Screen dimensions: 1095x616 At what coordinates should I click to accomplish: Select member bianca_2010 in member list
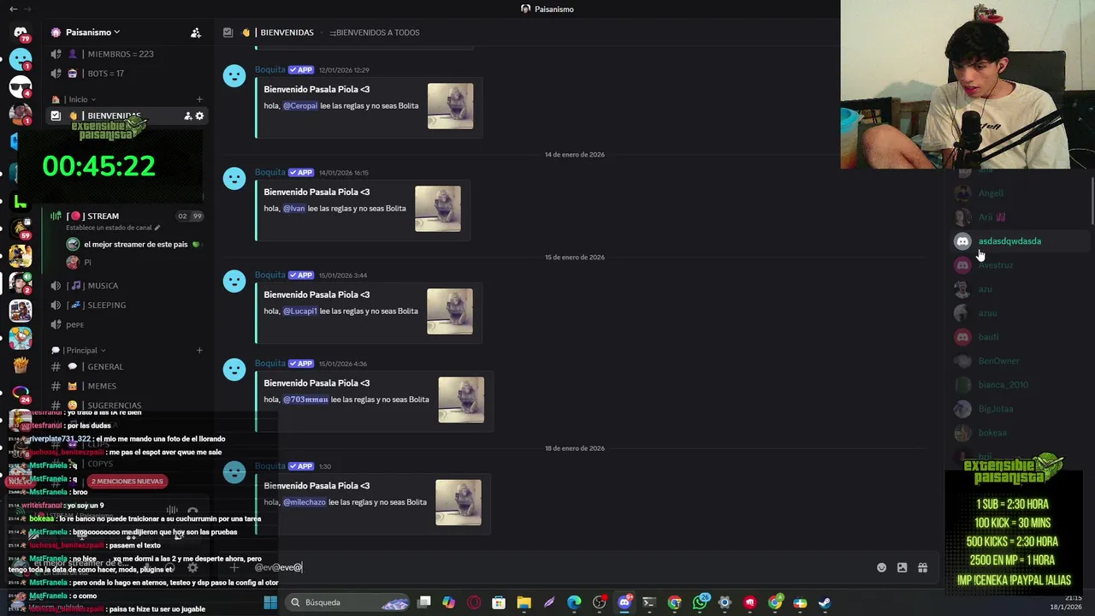click(1018, 385)
